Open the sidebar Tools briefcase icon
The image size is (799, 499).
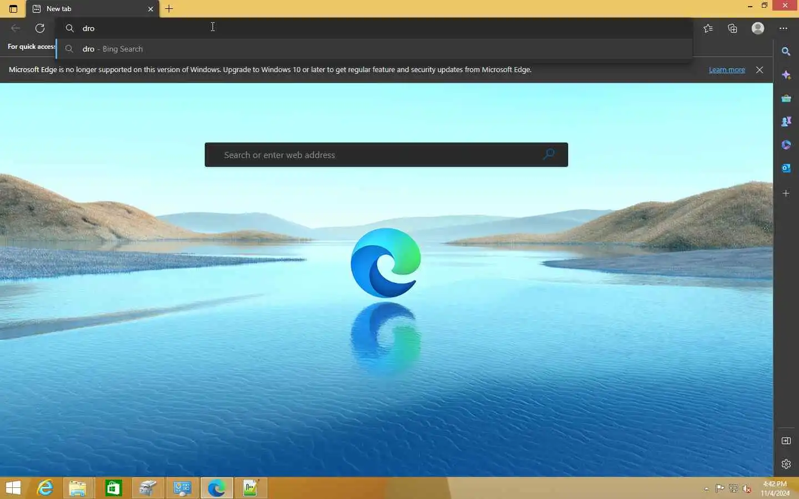coord(786,98)
